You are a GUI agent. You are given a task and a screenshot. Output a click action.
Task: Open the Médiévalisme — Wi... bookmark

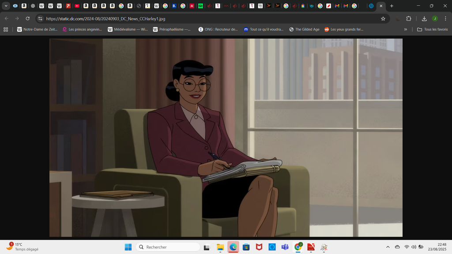128,30
